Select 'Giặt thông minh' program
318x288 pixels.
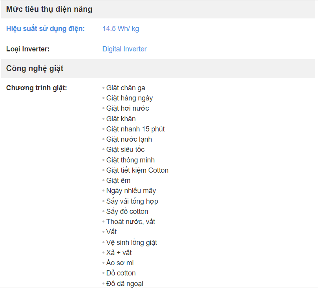130,160
